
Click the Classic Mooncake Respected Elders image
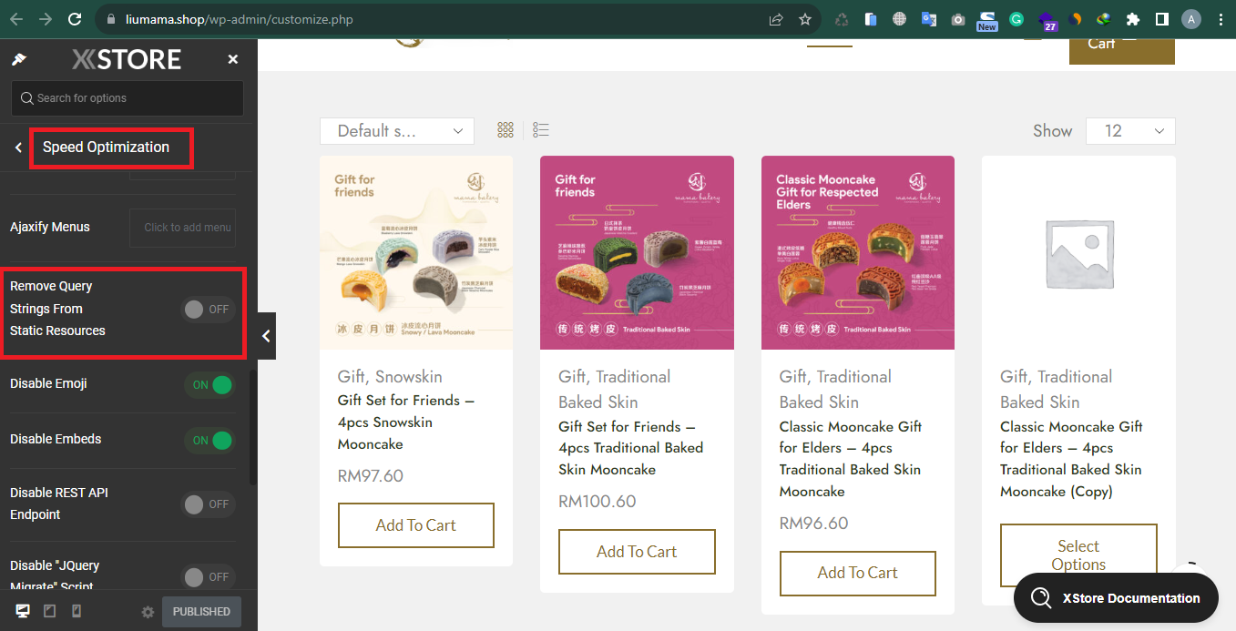click(x=858, y=252)
